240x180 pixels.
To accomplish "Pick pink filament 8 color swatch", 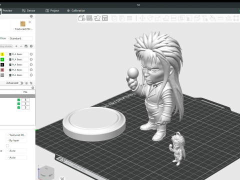I will [x=2, y=70].
